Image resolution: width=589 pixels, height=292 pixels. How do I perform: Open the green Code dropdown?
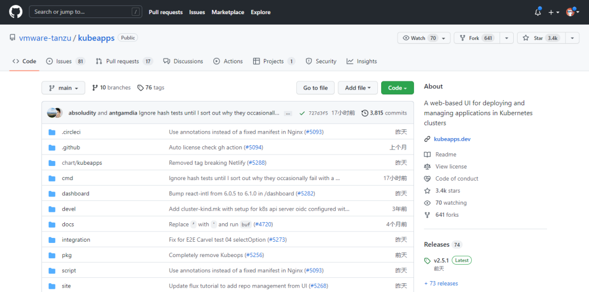pyautogui.click(x=398, y=88)
